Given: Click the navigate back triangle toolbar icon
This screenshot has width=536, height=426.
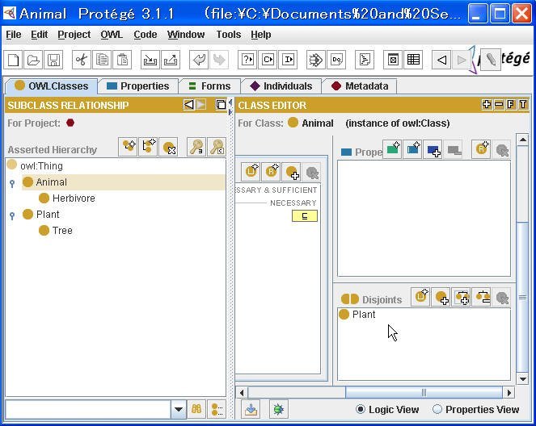Looking at the screenshot, I should point(441,60).
